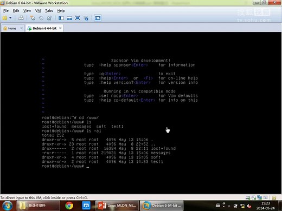
Task: Switch to the Linux_MLDN PowerPoint taskbar item
Action: pos(117,206)
